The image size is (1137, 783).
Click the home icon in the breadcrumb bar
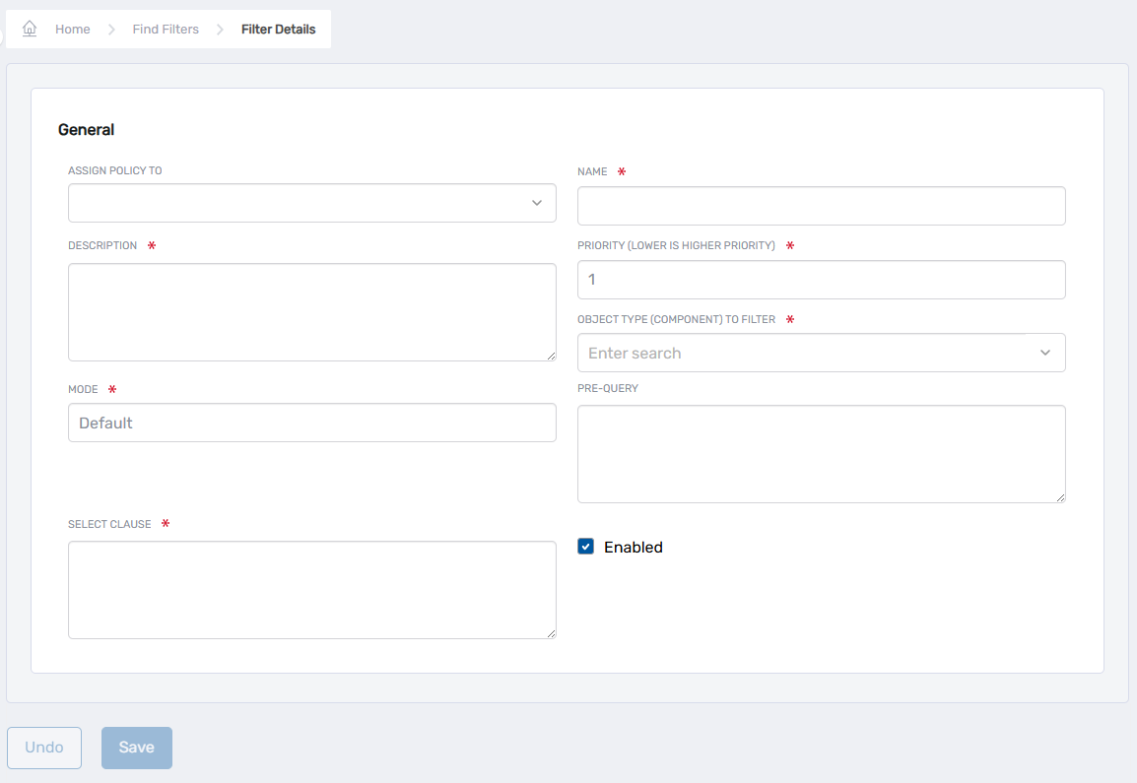pos(29,28)
